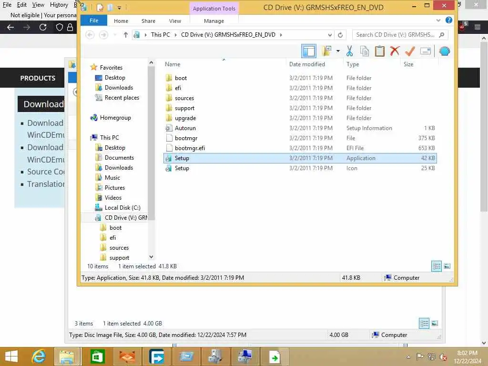Click the Search CD Drive input field
This screenshot has height=366, width=488.
click(x=395, y=35)
